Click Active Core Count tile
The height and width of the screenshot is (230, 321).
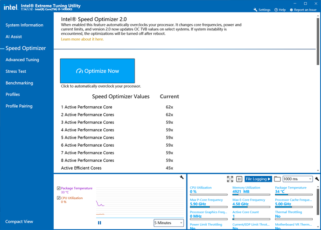coord(251,215)
